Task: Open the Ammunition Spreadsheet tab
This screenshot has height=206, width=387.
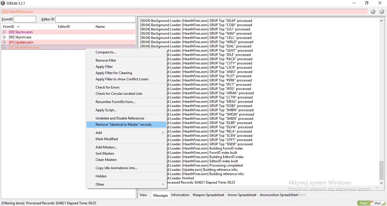Action: click(279, 195)
